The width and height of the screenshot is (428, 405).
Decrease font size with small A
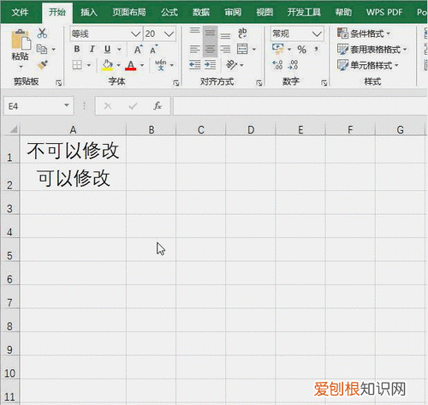click(x=154, y=50)
